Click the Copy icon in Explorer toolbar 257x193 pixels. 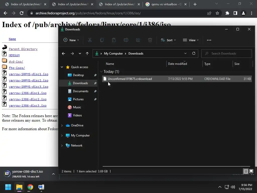[x=102, y=40]
